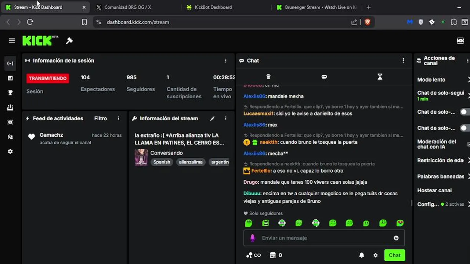The image size is (470, 264).
Task: Open emoji picker smiley in message box
Action: [396, 238]
